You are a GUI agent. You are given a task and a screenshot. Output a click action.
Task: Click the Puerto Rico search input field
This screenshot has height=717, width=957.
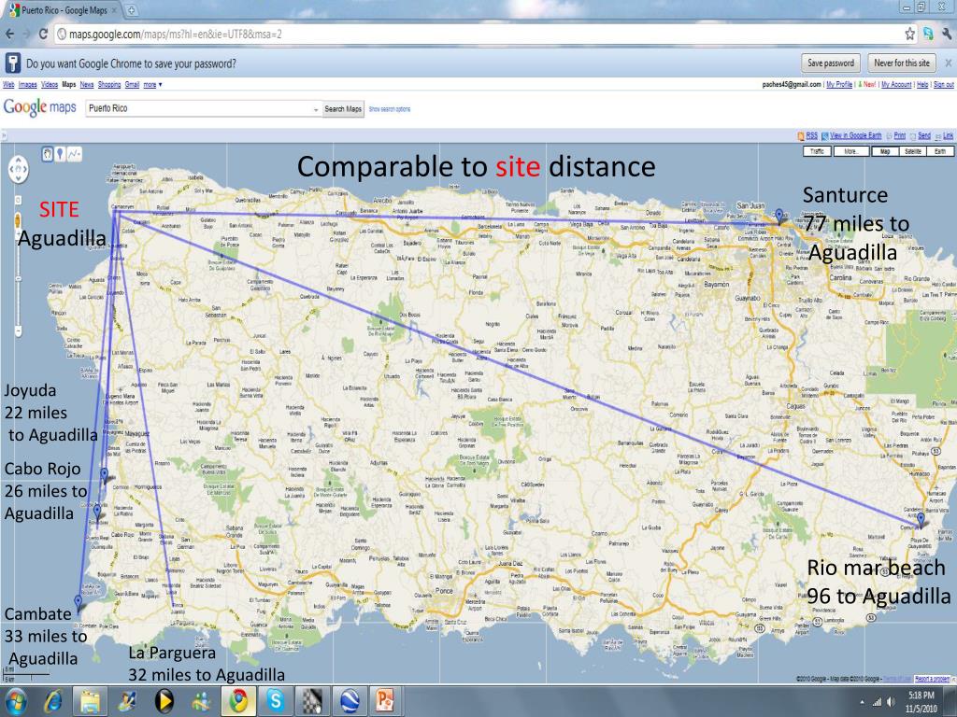click(x=196, y=109)
